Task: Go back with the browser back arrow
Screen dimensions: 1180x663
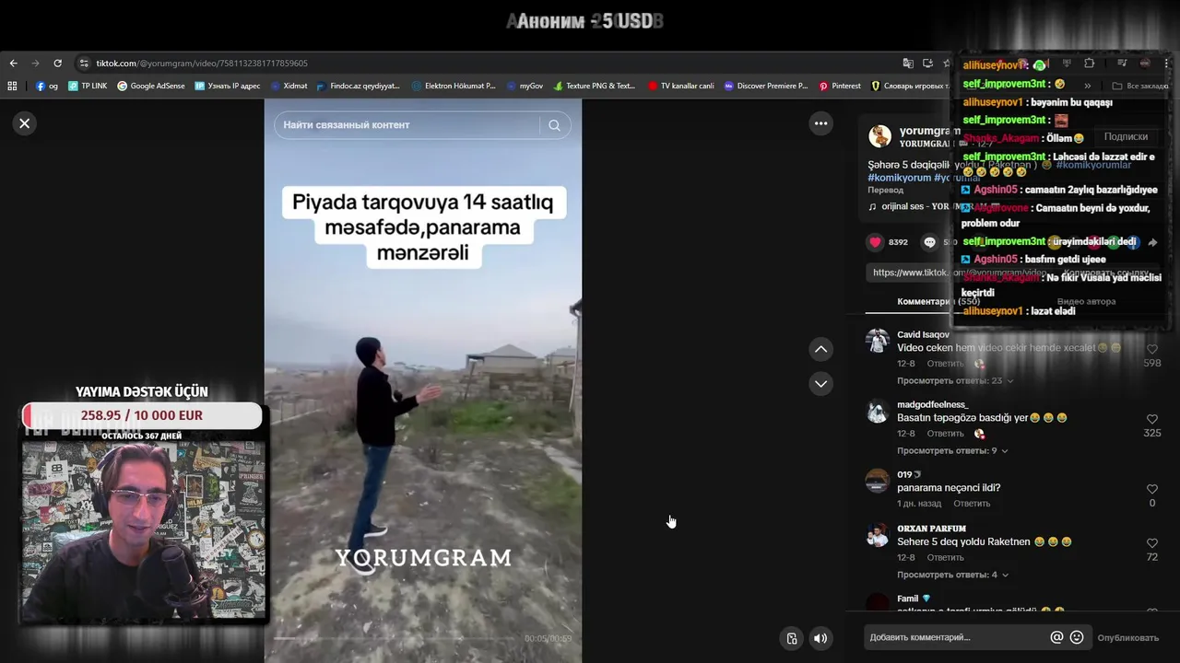Action: [x=13, y=64]
